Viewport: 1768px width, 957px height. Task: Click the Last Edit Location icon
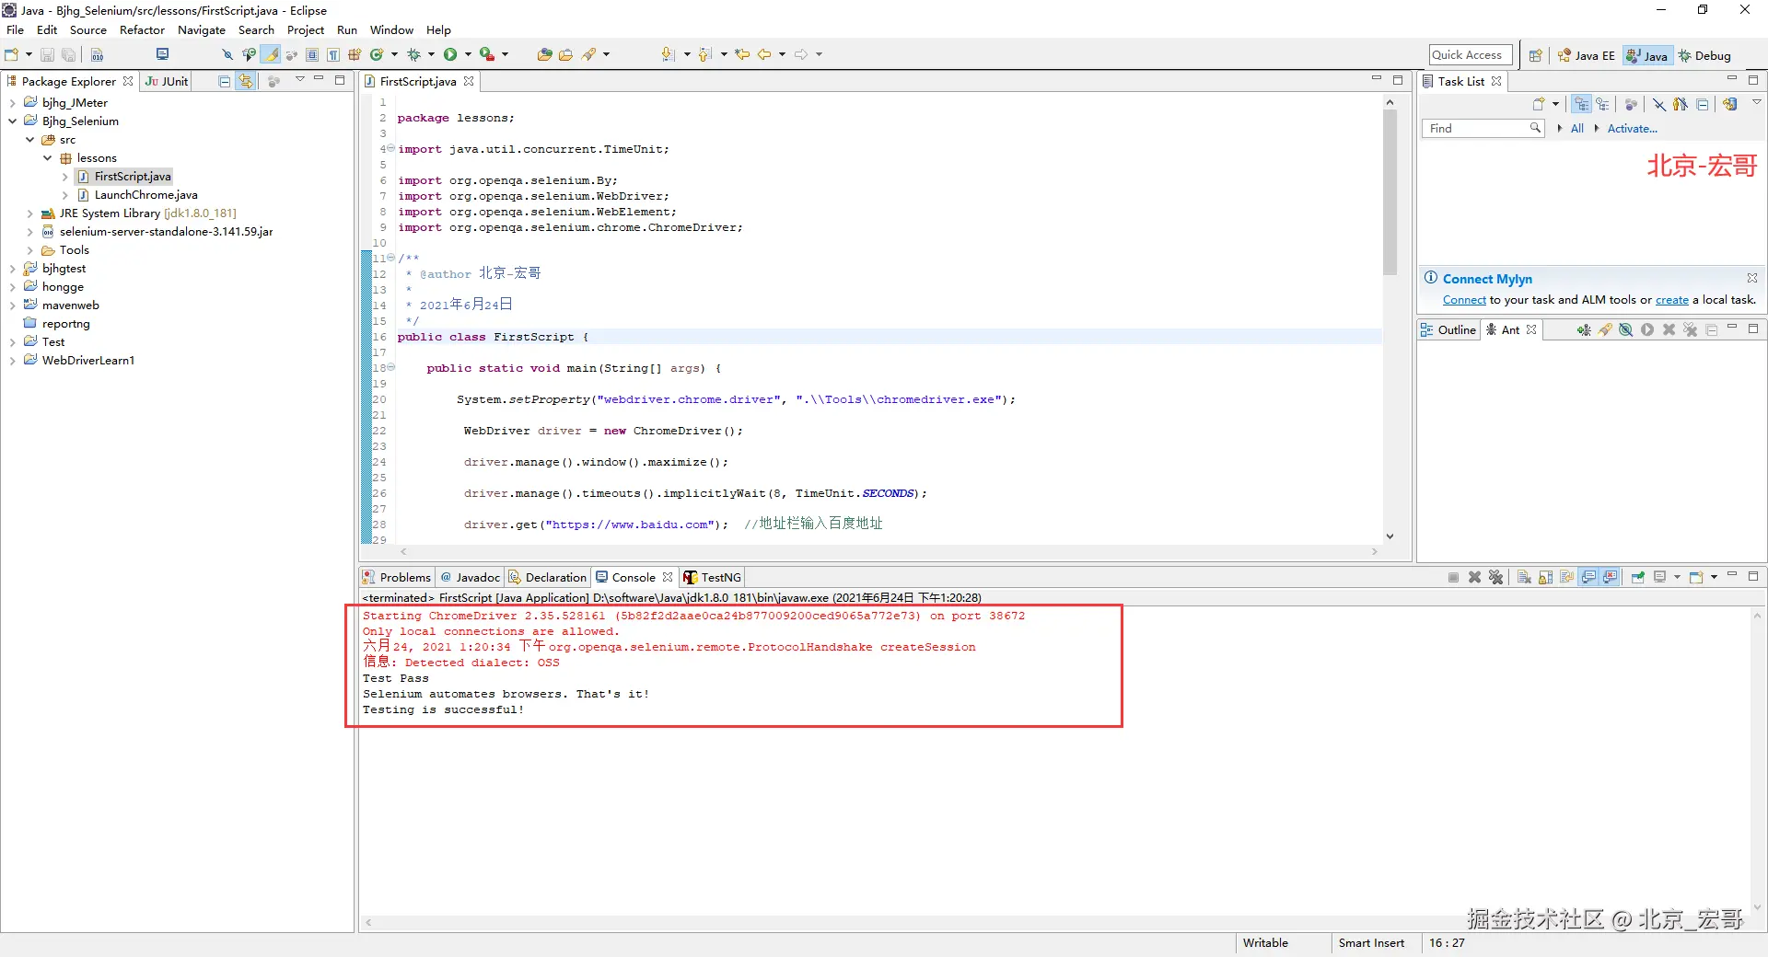pyautogui.click(x=742, y=55)
